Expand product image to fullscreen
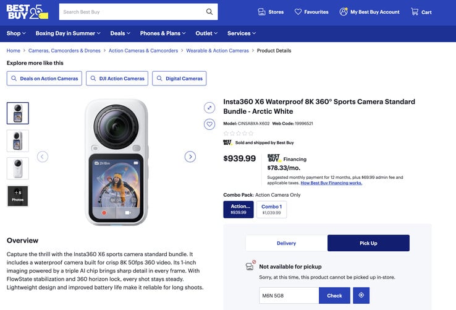Image resolution: width=456 pixels, height=310 pixels. click(209, 108)
